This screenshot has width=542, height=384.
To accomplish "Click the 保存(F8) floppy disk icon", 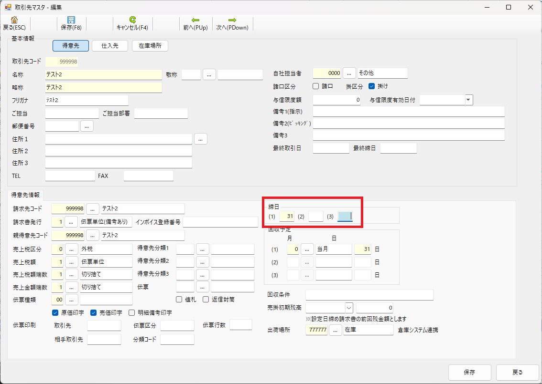I will 71,20.
